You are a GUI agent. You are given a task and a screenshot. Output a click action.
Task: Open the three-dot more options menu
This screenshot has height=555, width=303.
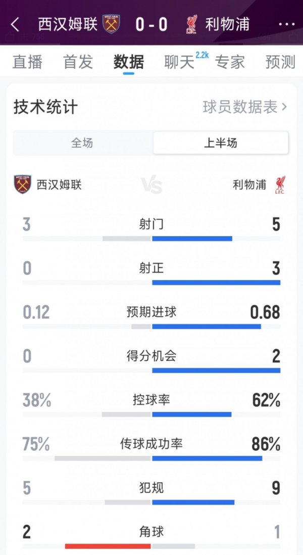tap(286, 24)
